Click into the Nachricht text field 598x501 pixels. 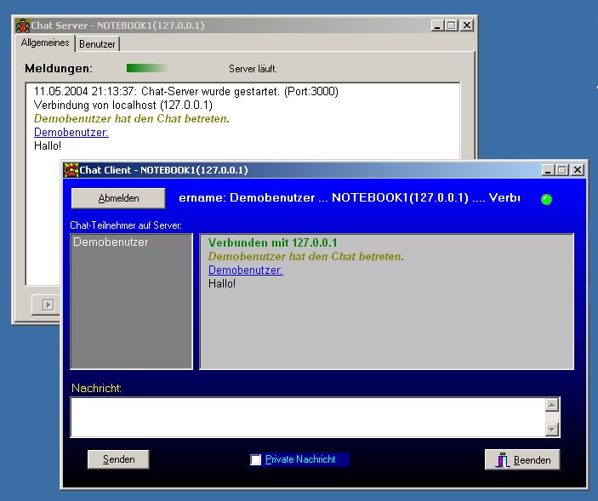[x=306, y=417]
